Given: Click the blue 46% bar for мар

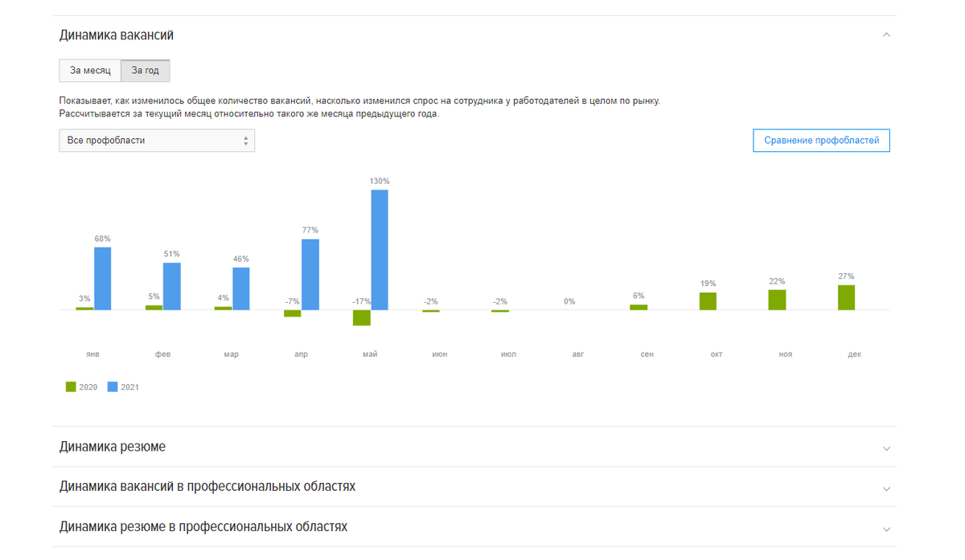Looking at the screenshot, I should 241,288.
